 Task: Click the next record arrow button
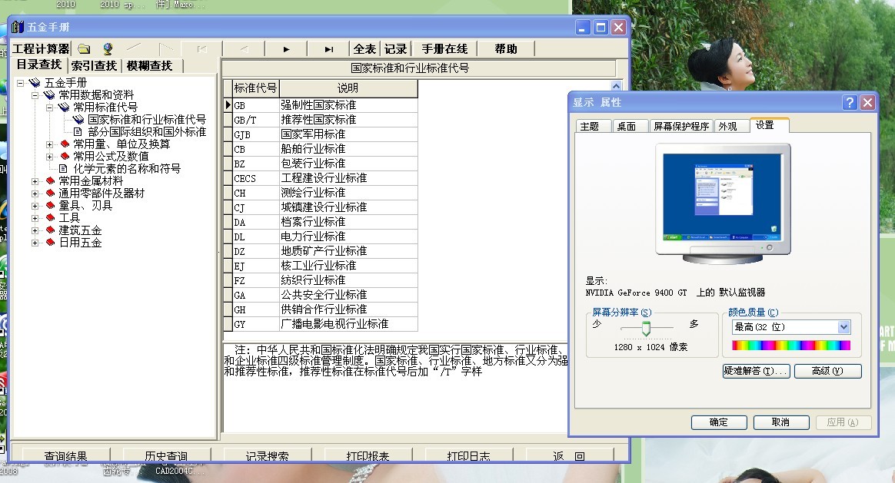point(286,50)
